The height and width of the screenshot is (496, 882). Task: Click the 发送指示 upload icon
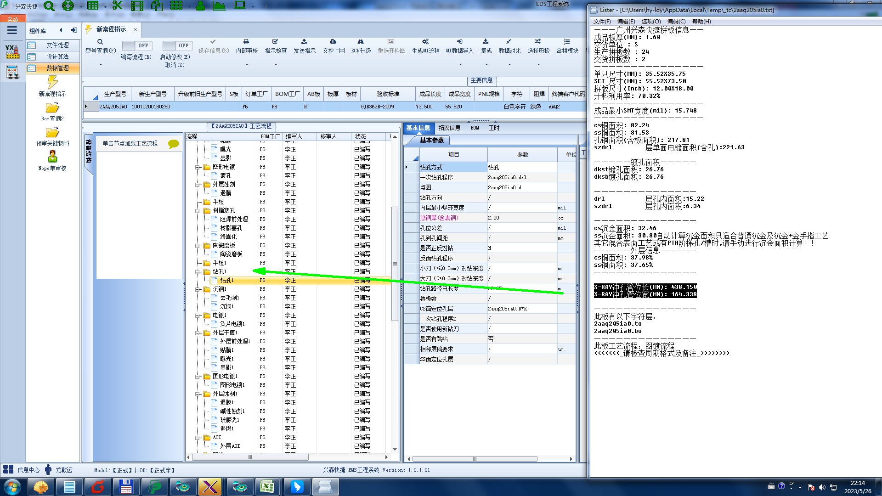coord(304,42)
